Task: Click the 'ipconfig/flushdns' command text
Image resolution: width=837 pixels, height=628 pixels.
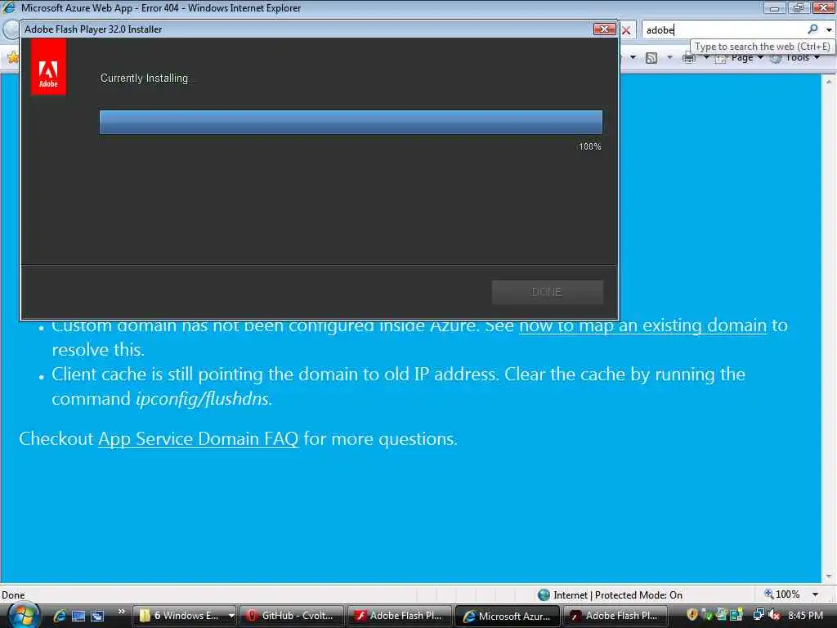Action: [x=203, y=398]
